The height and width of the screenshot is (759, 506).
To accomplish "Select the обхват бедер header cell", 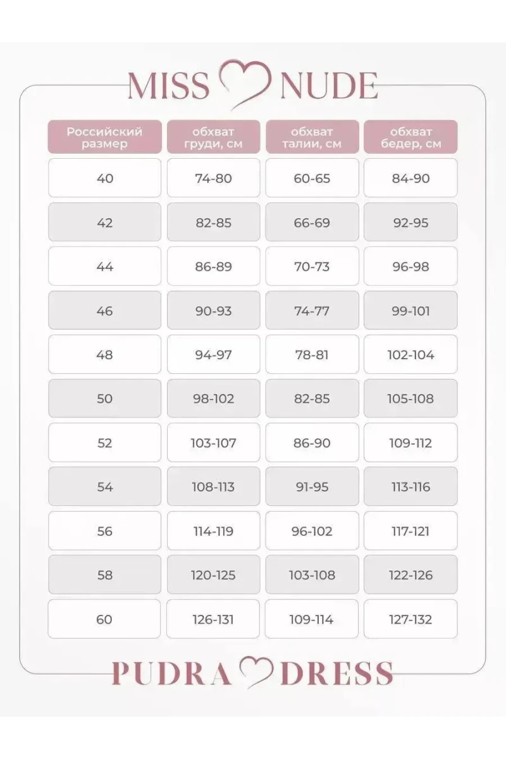I will pos(410,137).
